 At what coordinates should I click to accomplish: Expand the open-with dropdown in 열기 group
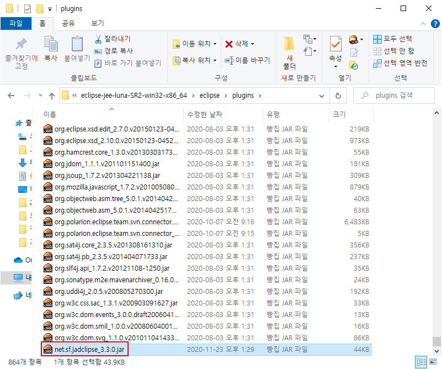coord(361,39)
